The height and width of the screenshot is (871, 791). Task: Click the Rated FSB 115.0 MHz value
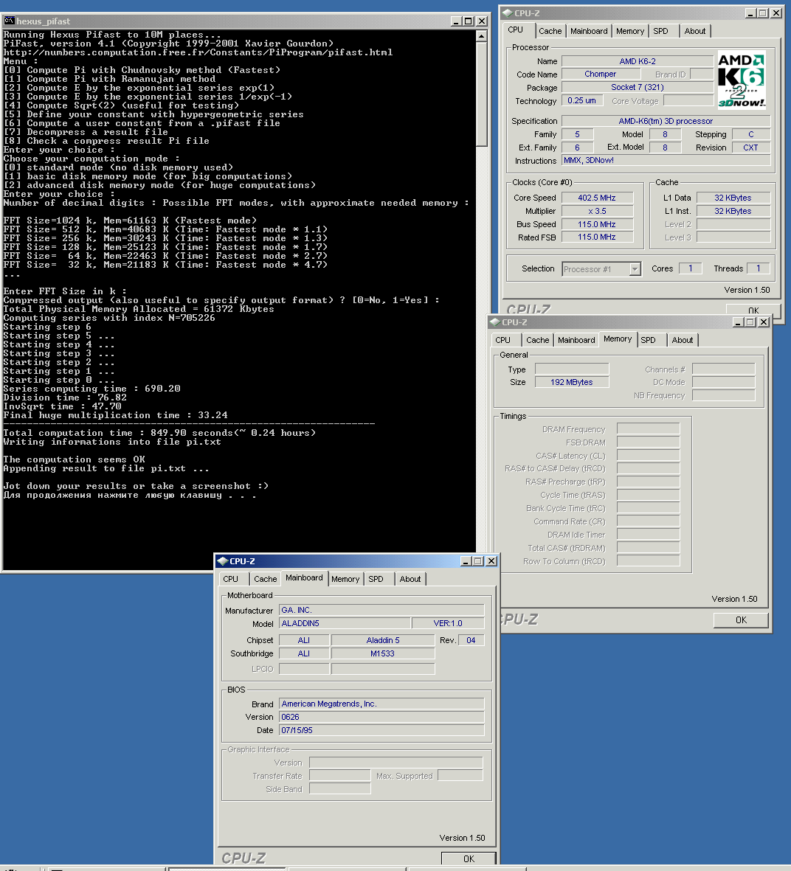[x=597, y=237]
